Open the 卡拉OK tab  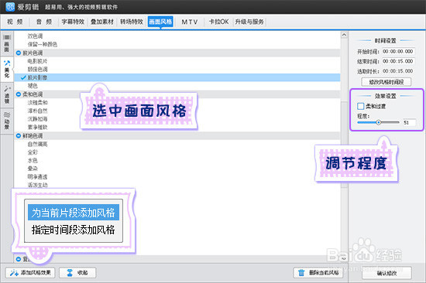coord(218,22)
